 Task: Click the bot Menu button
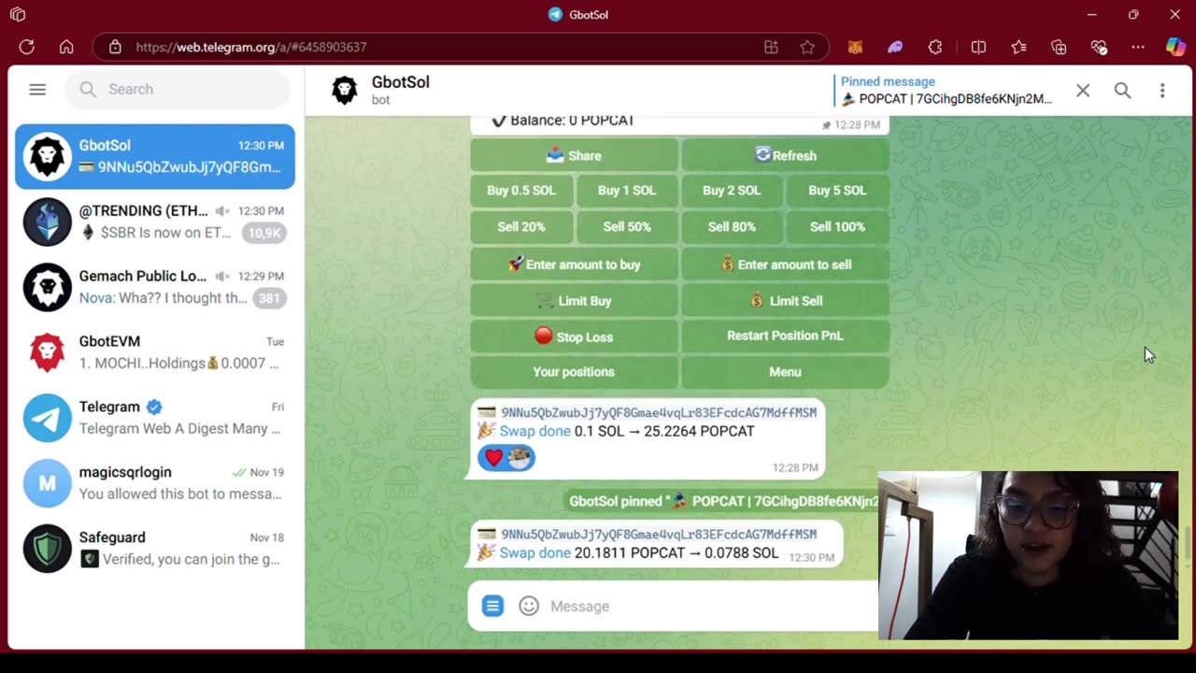coord(785,372)
